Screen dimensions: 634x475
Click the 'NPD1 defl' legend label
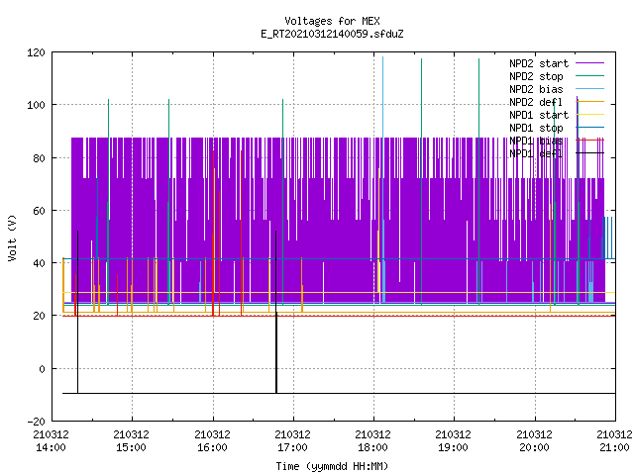(536, 153)
